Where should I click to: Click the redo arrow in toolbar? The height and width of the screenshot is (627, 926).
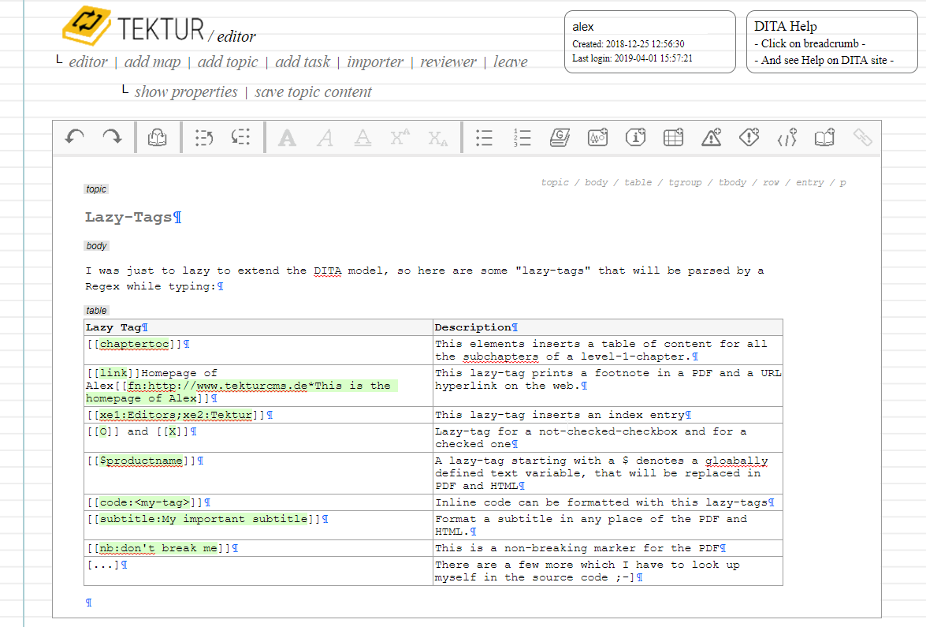pos(112,137)
